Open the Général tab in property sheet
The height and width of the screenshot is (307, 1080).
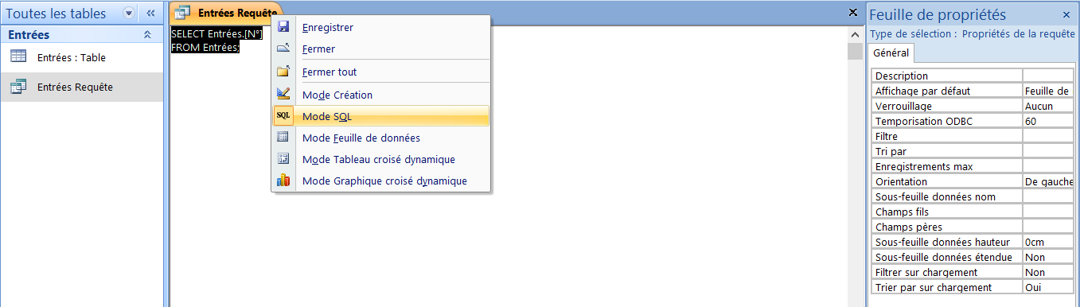click(x=891, y=53)
